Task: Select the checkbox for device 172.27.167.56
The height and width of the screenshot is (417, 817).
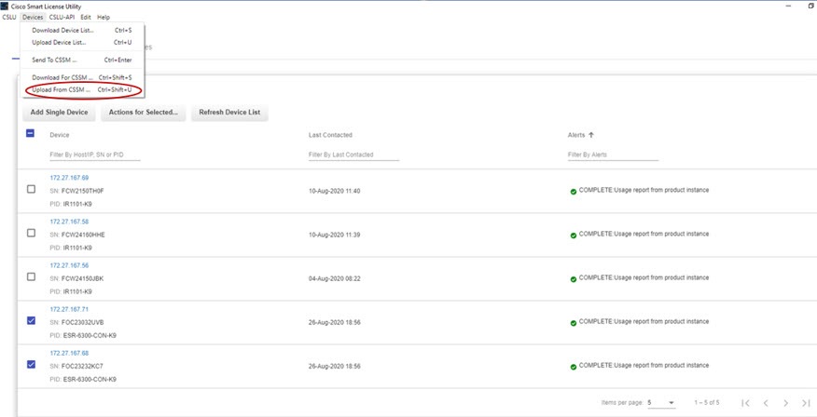Action: tap(31, 277)
